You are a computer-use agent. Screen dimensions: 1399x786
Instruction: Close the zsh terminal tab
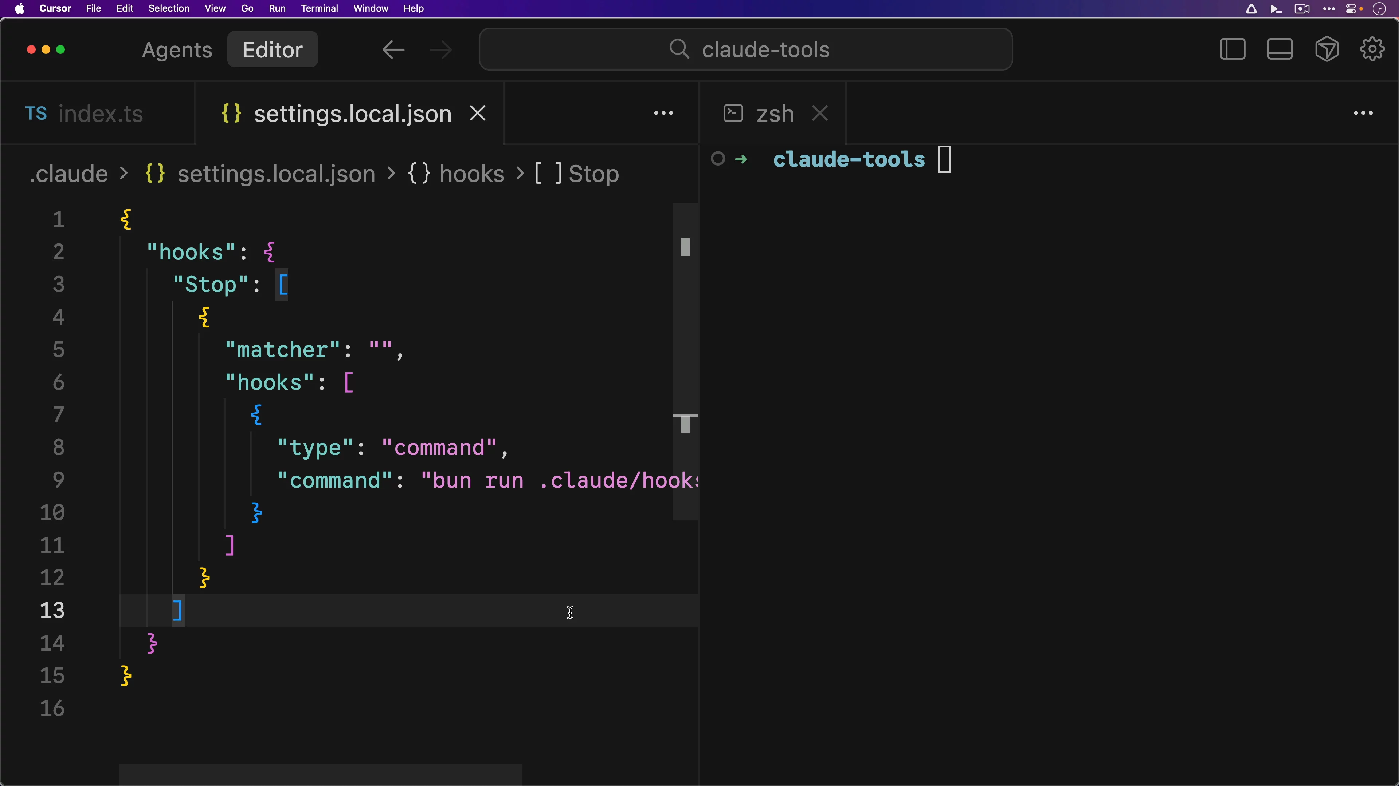[819, 114]
